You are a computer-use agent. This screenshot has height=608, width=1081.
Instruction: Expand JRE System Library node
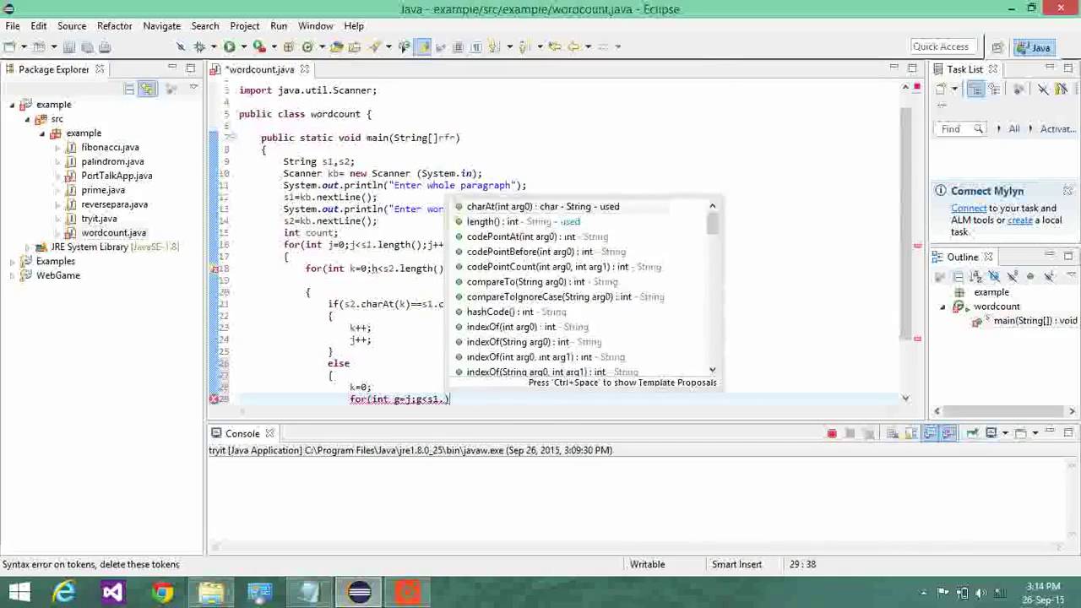click(x=27, y=247)
